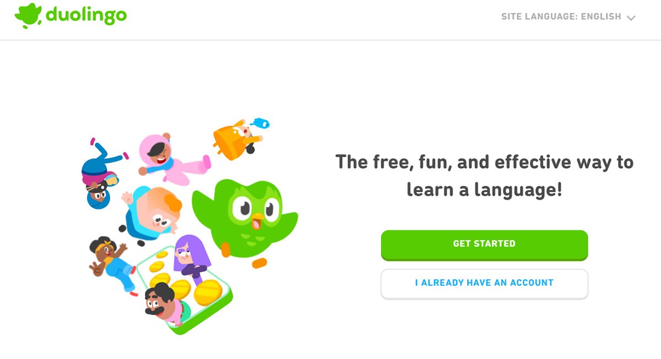Click I Already Have an Account
661x359 pixels.
pos(484,284)
